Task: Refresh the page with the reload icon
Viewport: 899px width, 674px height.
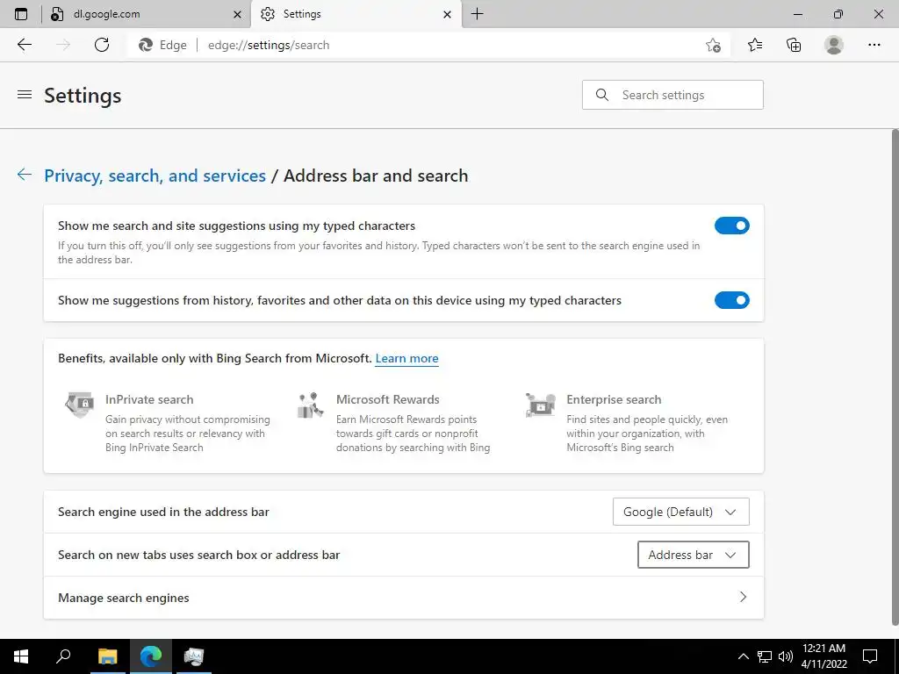Action: tap(102, 45)
